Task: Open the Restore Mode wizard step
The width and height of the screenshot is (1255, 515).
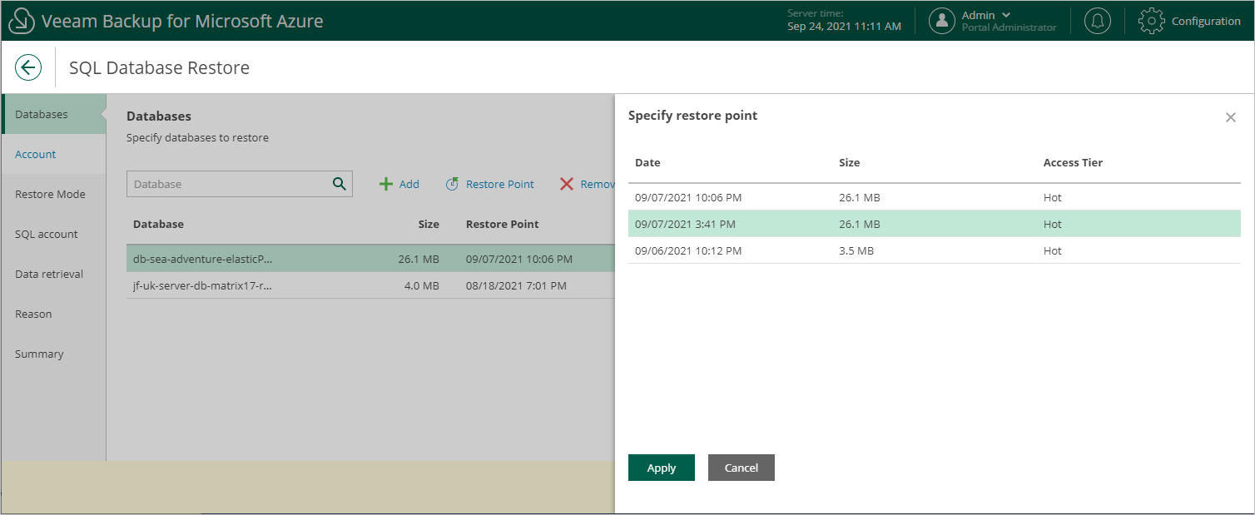Action: [x=53, y=194]
